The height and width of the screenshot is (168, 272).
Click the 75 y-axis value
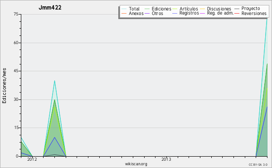16,14
